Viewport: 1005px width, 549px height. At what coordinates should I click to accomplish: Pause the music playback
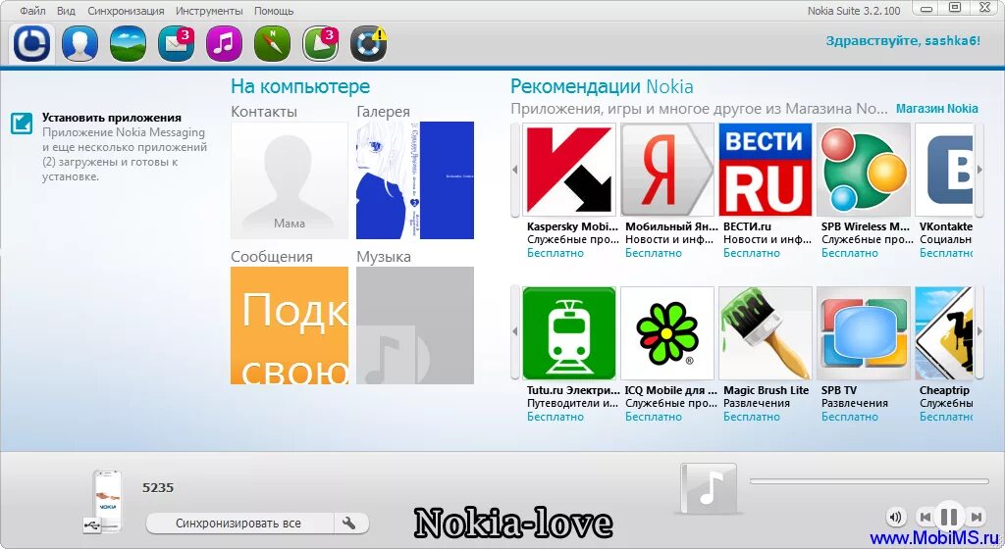point(949,517)
